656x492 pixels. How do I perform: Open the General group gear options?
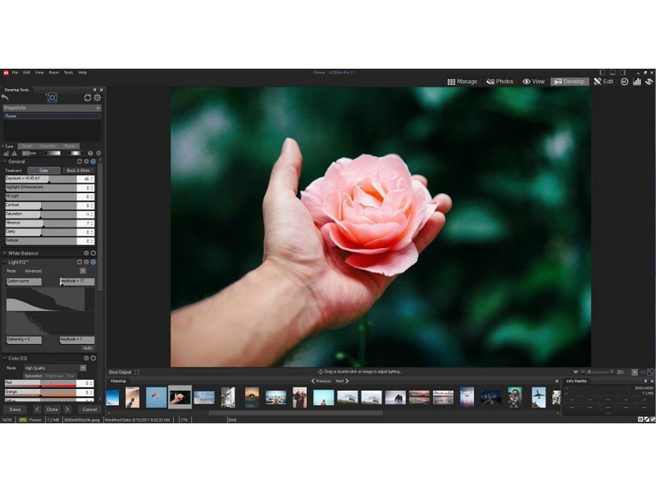coord(86,161)
